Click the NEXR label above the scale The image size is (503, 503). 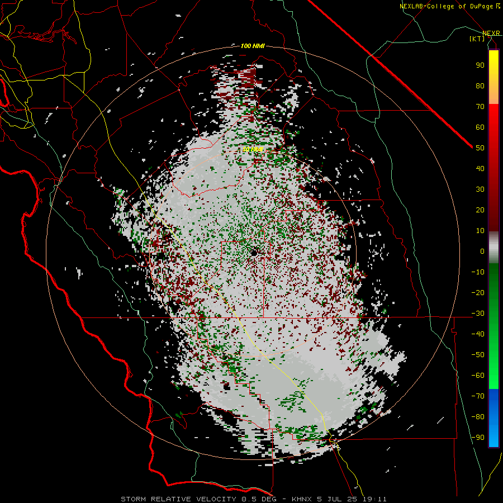tap(491, 33)
